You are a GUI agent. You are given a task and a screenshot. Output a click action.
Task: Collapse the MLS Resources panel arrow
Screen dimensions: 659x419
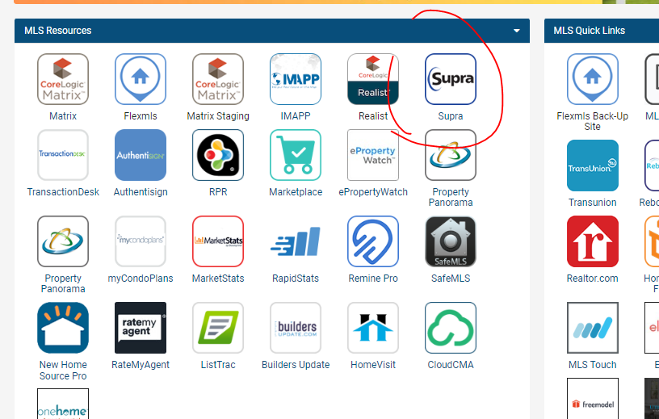click(x=517, y=31)
